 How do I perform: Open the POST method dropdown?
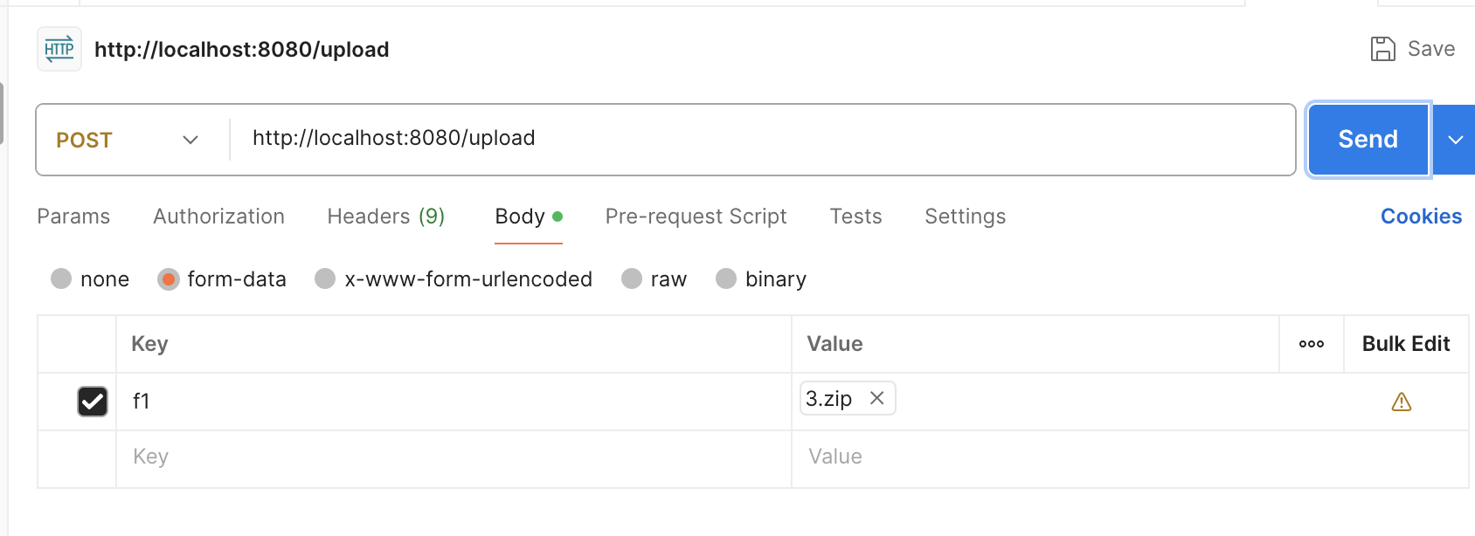pyautogui.click(x=128, y=140)
